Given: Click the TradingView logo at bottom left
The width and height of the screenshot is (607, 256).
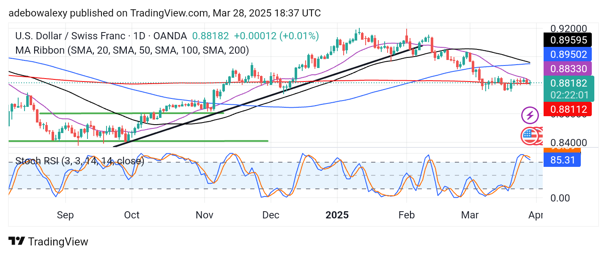Looking at the screenshot, I should 48,242.
